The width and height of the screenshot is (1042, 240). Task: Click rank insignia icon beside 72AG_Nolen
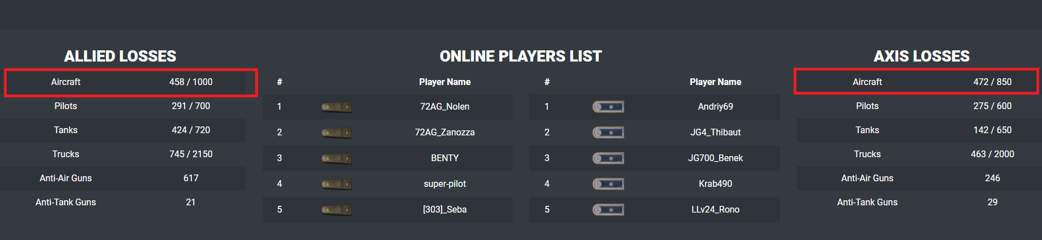tap(336, 107)
